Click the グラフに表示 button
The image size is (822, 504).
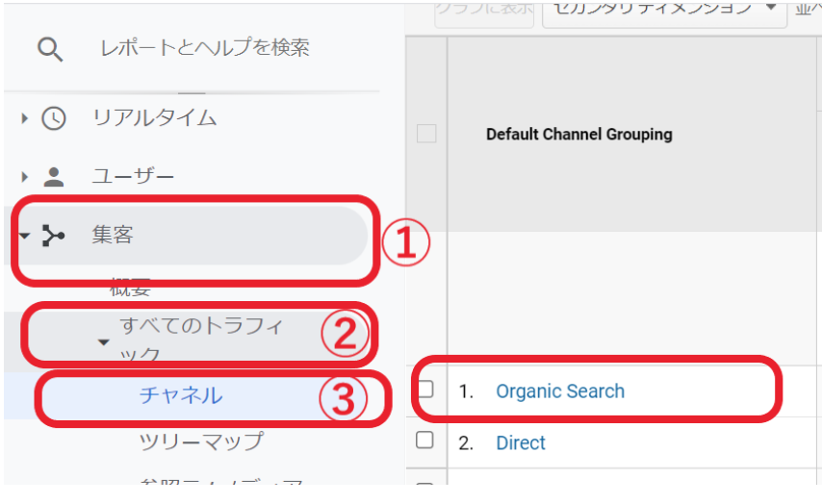(484, 8)
